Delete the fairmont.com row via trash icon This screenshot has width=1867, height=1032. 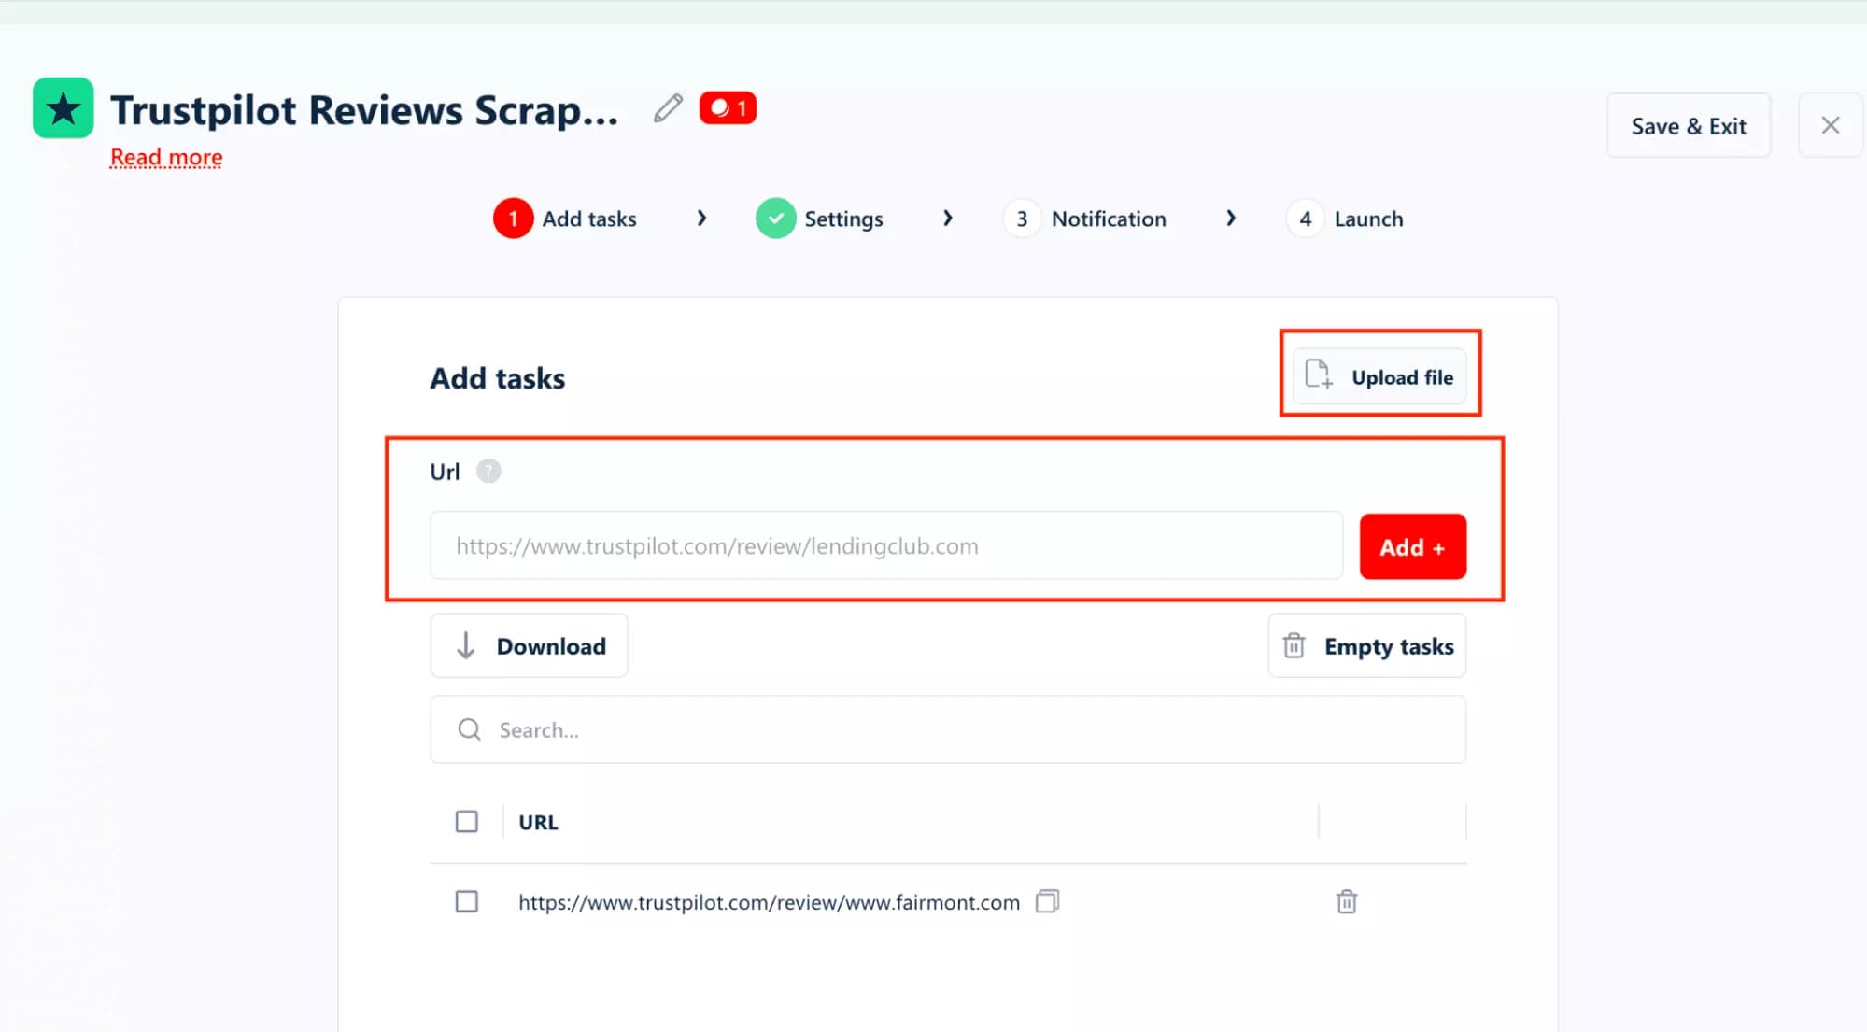click(1345, 901)
